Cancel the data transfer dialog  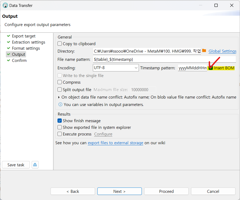pos(213,191)
